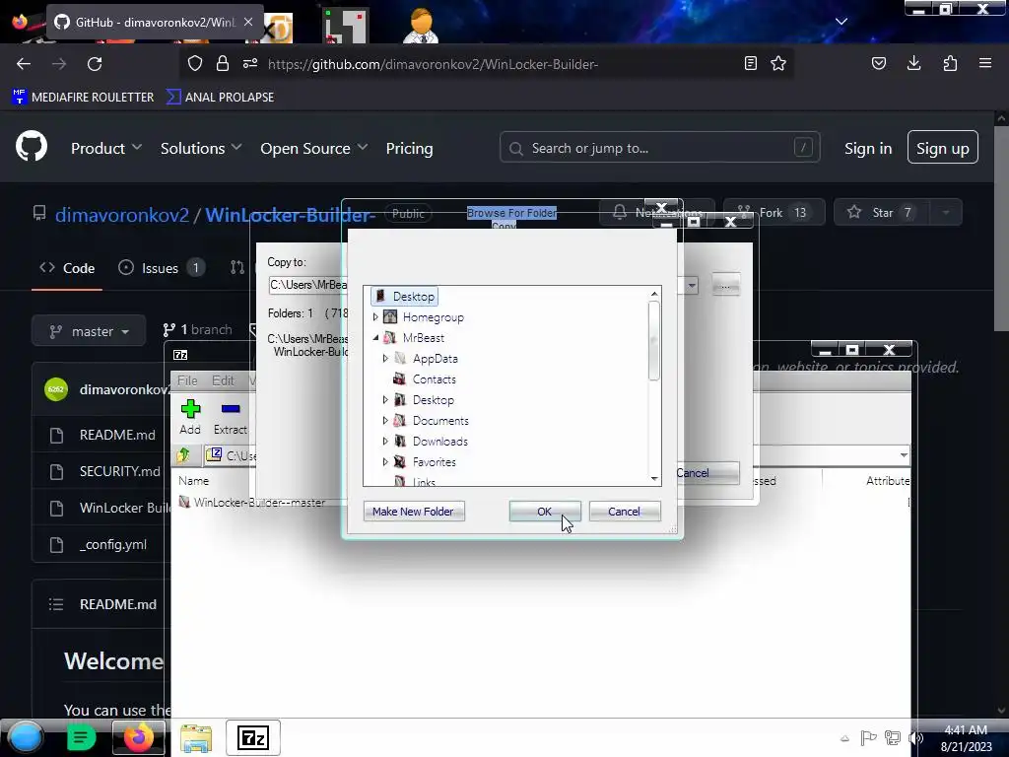Reload the page in Firefox

(95, 64)
